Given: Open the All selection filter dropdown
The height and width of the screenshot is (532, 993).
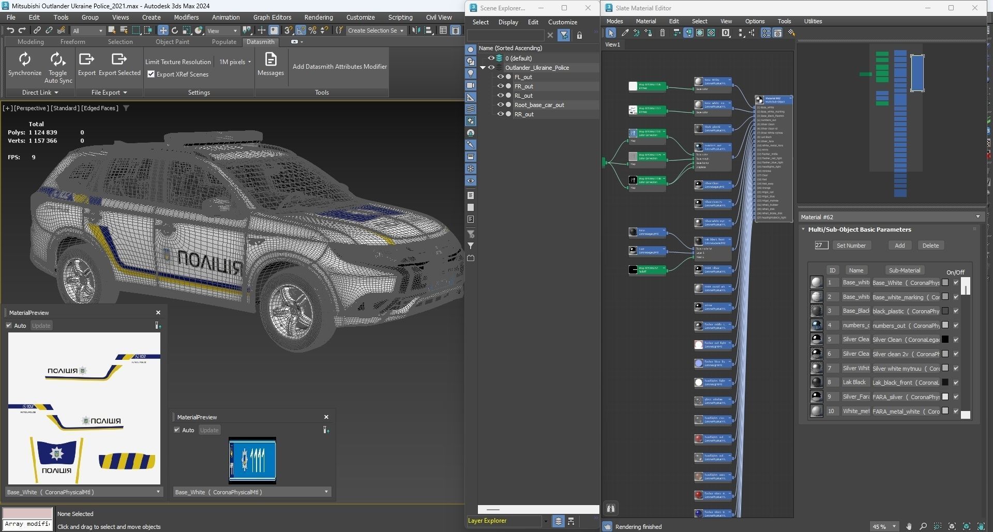Looking at the screenshot, I should 87,31.
